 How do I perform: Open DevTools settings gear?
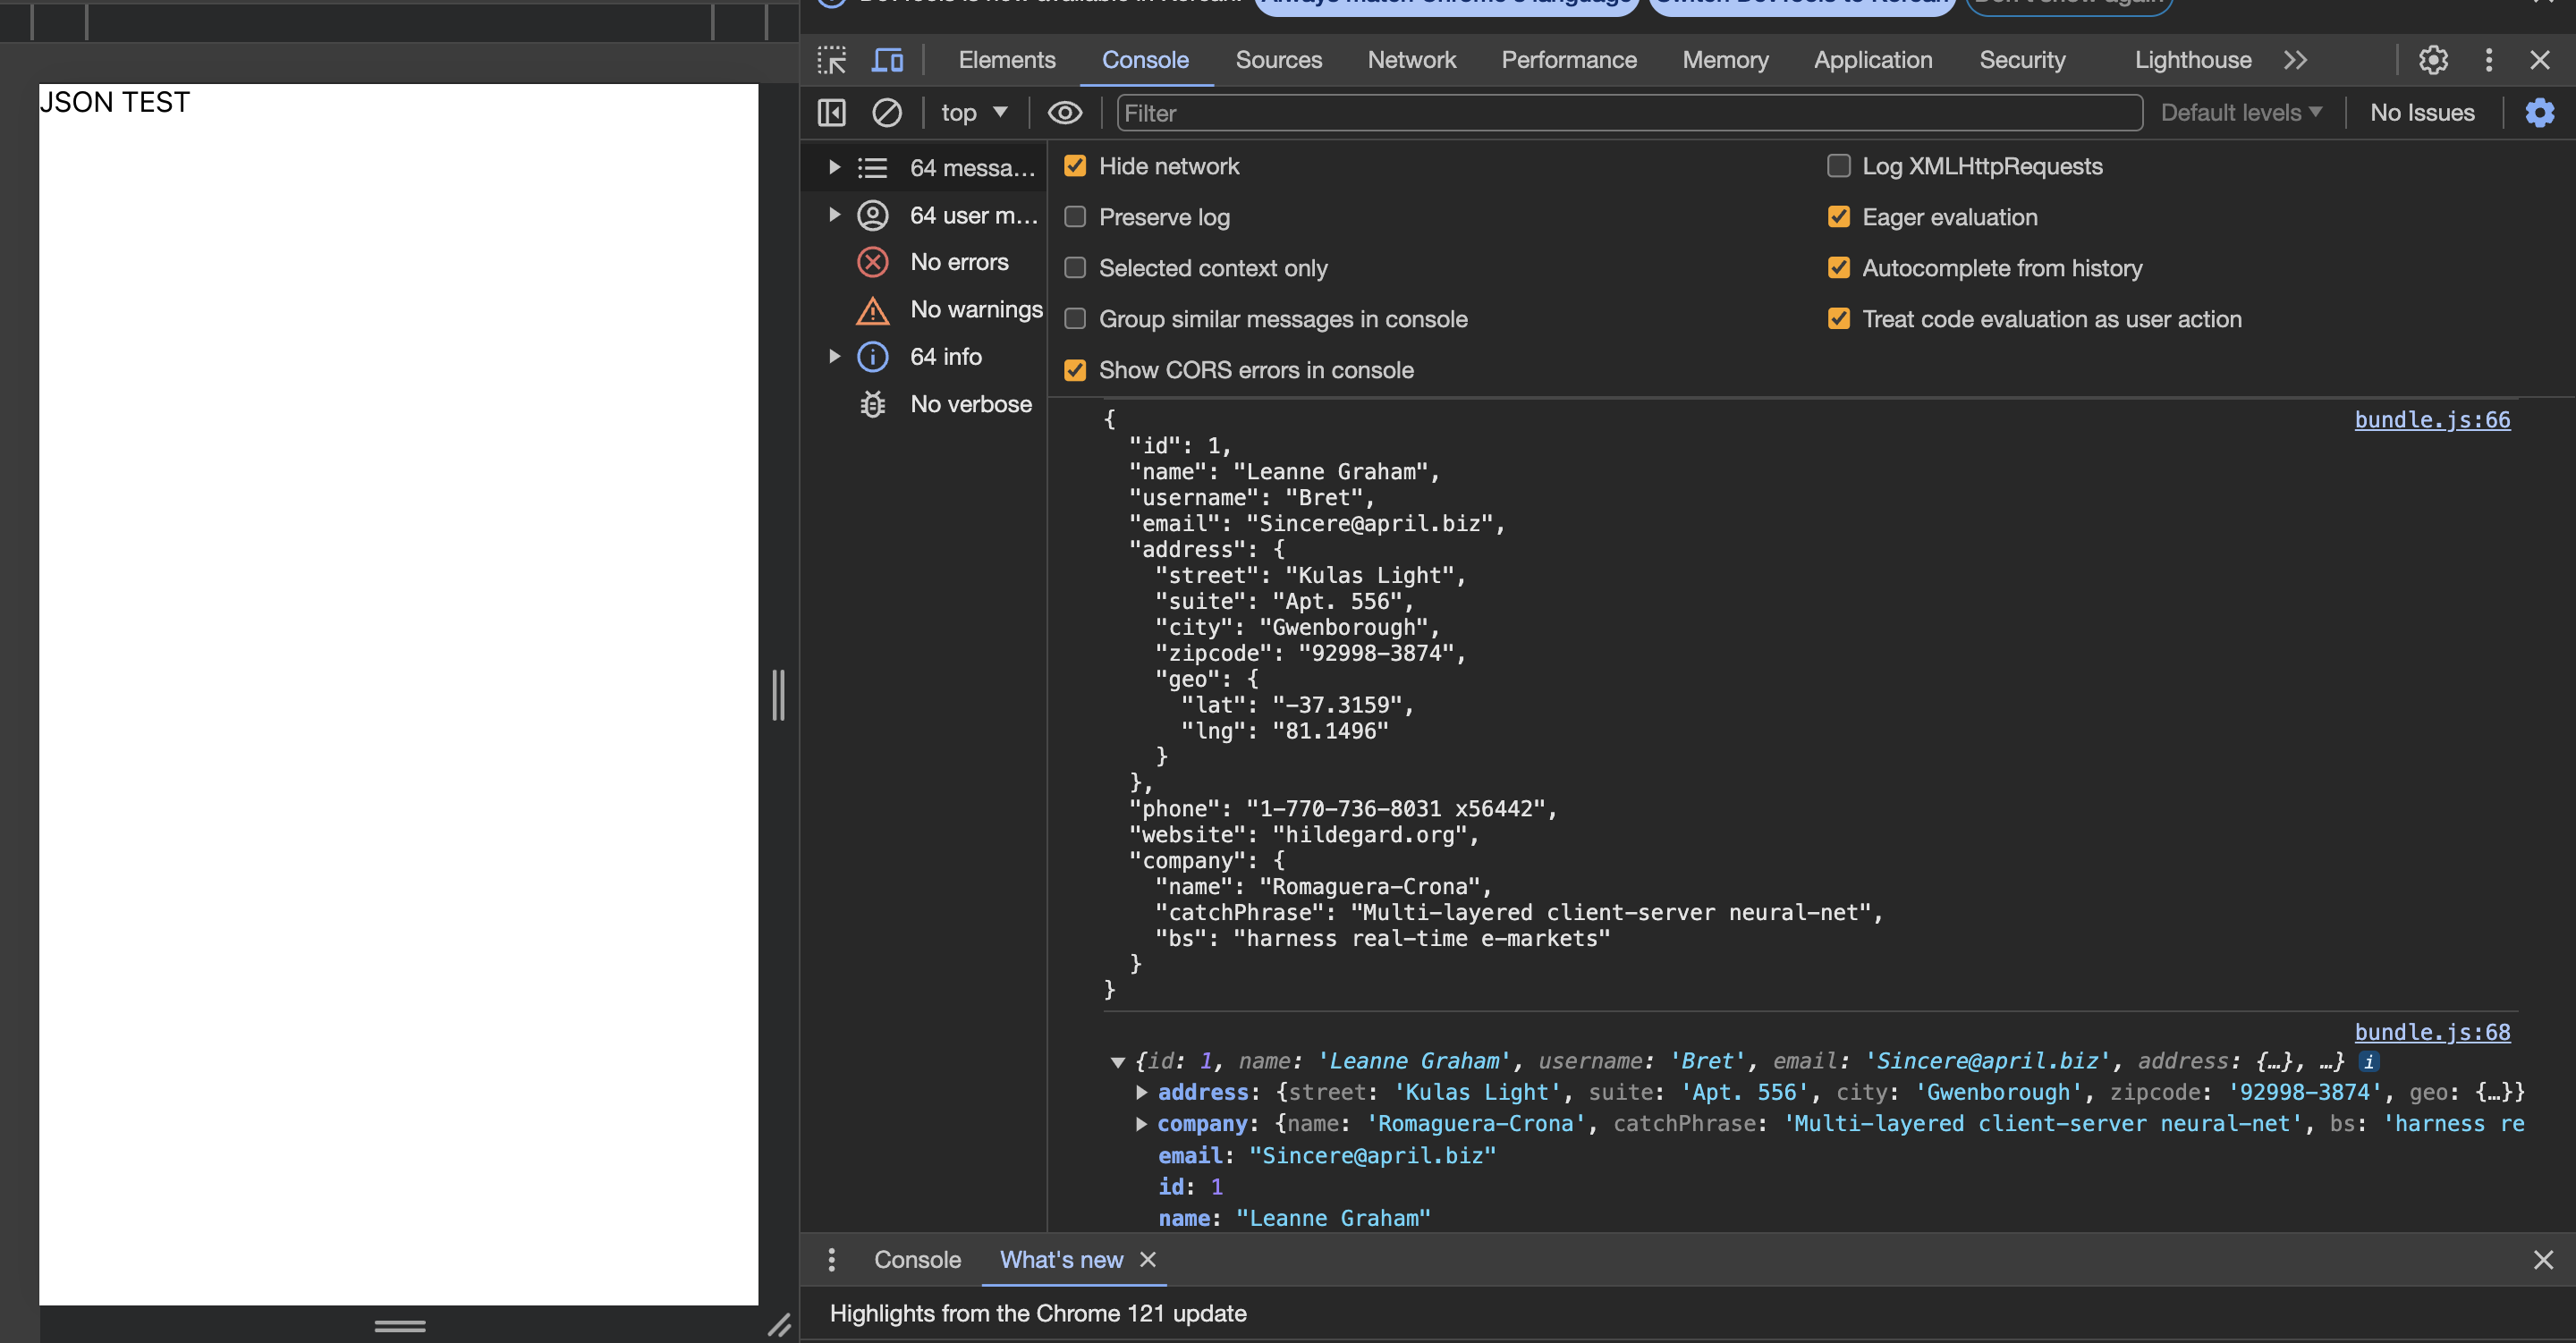pyautogui.click(x=2433, y=60)
